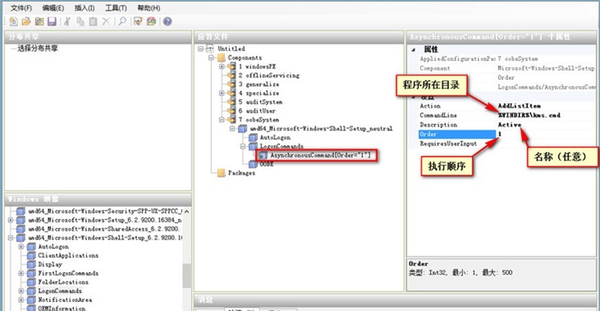
Task: Open the 文件(F) menu
Action: point(21,8)
